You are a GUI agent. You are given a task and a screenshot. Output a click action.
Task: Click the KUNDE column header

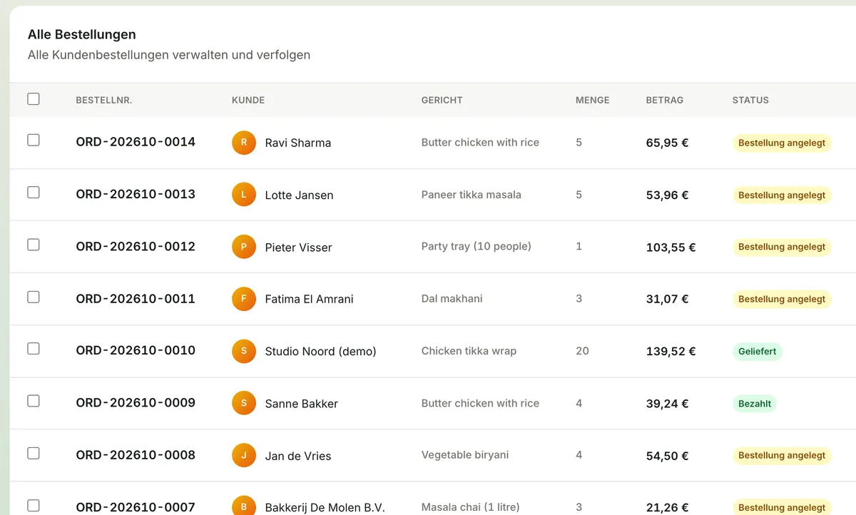[x=248, y=101]
